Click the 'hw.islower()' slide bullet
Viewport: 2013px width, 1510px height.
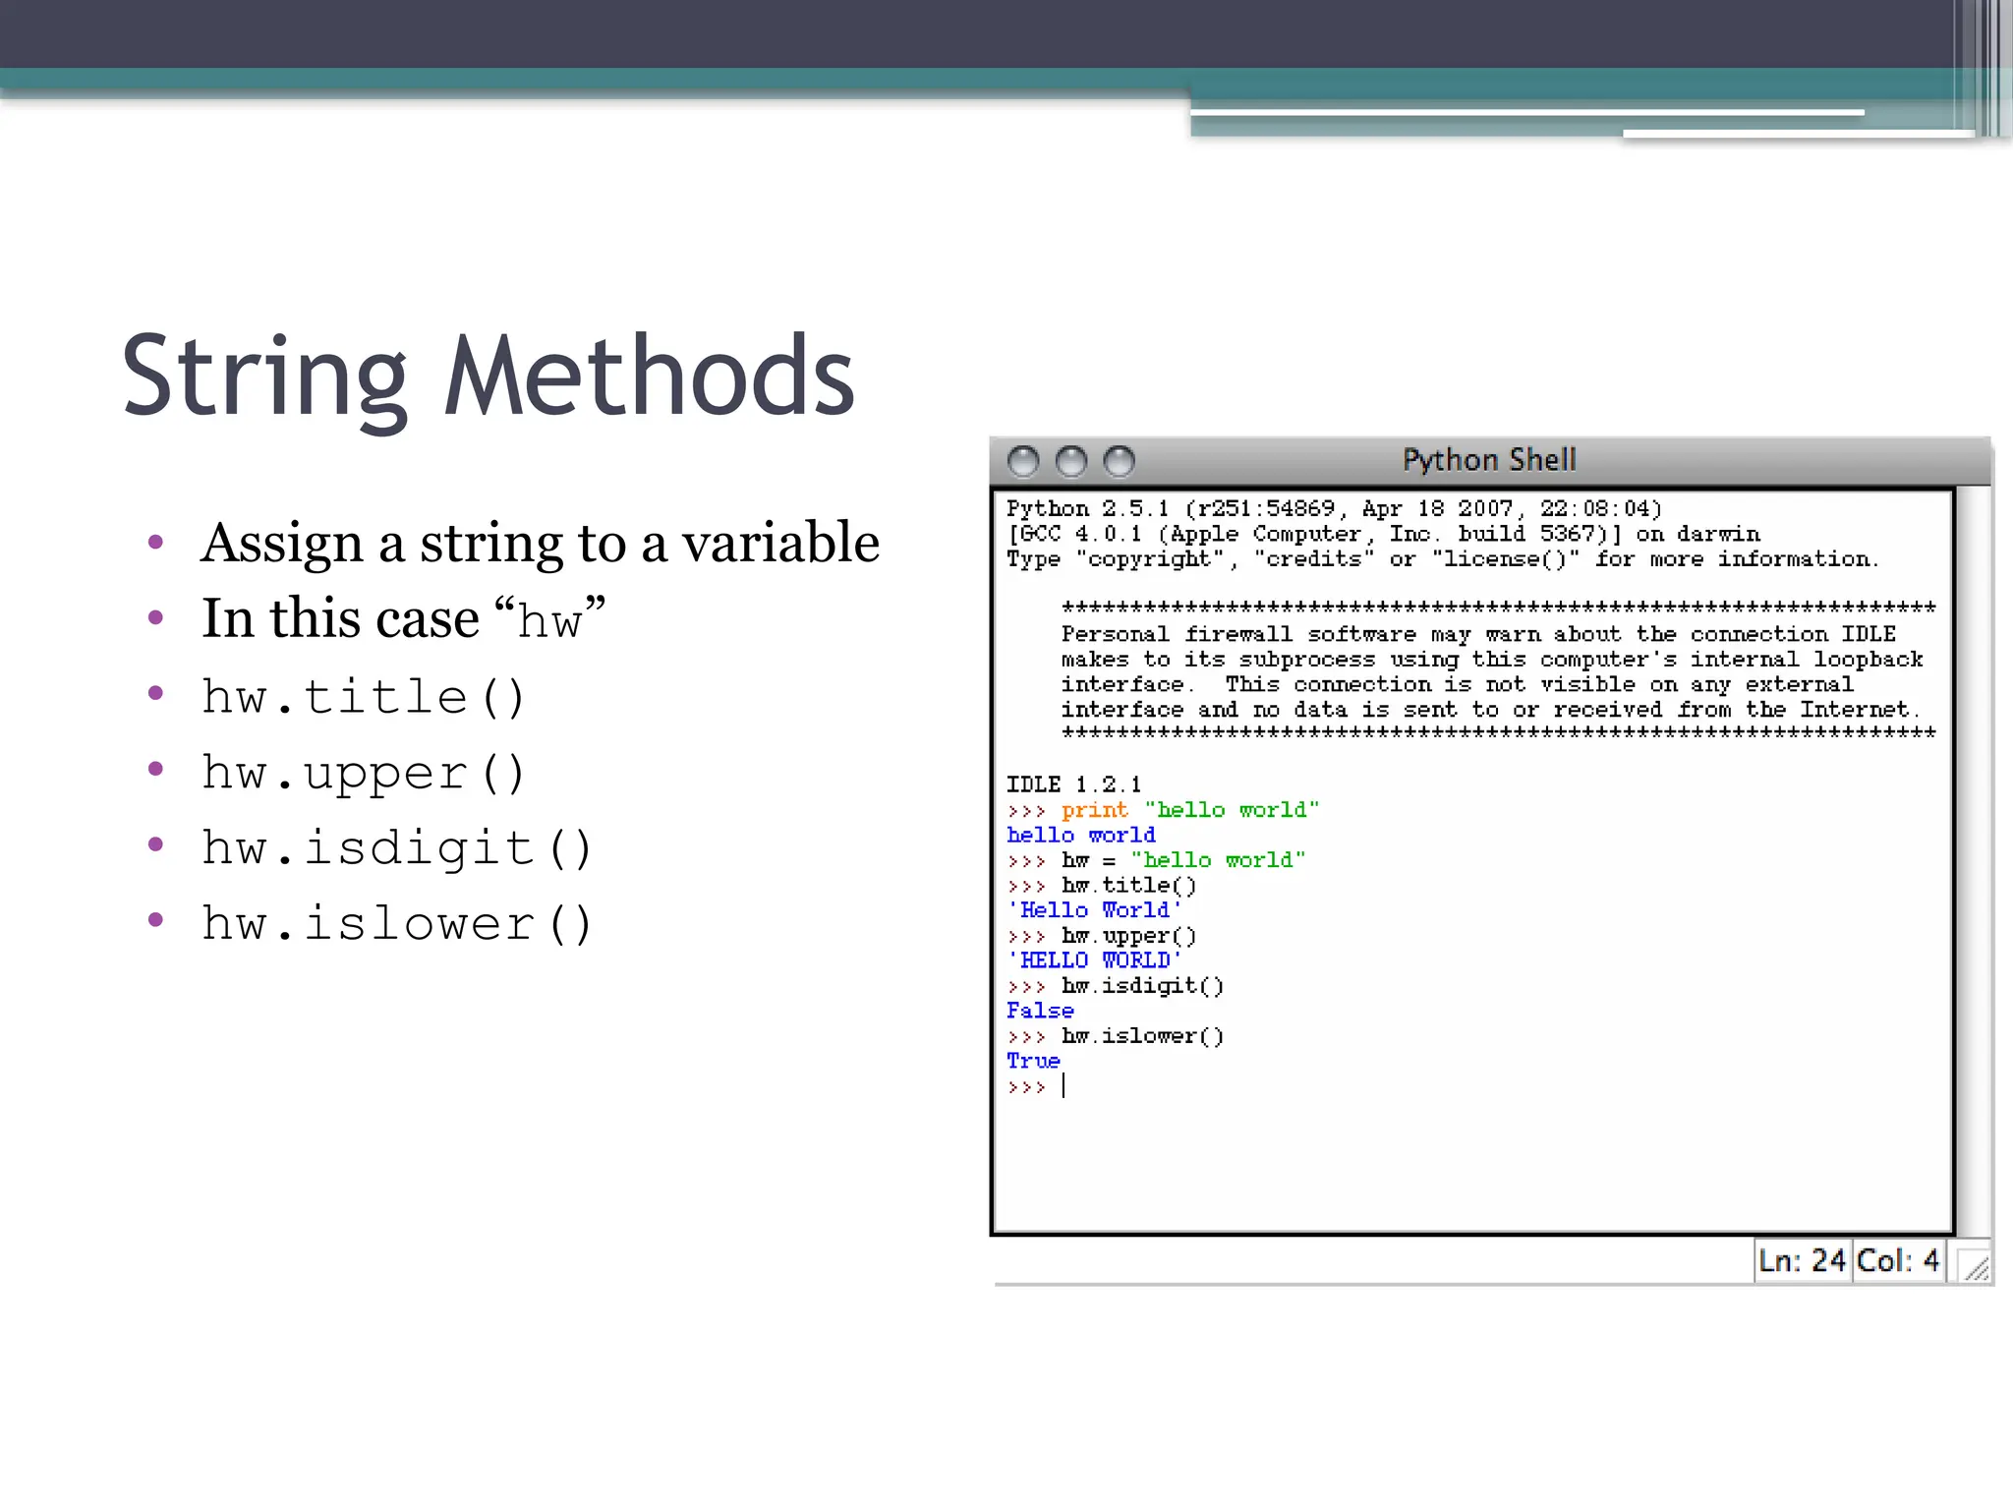click(x=397, y=923)
